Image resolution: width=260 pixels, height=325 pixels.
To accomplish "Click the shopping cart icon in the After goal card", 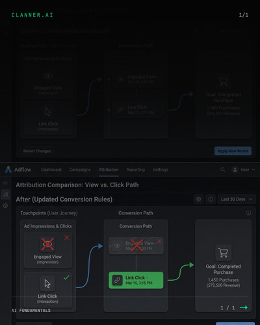I will 223,253.
